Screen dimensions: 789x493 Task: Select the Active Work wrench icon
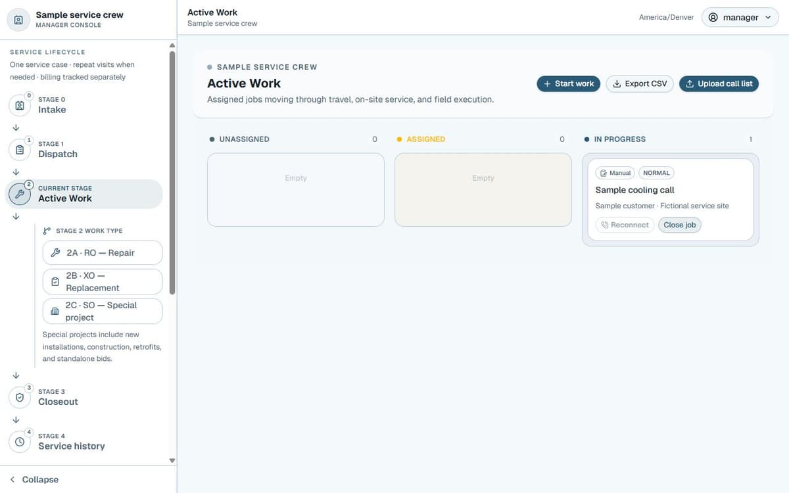click(x=20, y=194)
